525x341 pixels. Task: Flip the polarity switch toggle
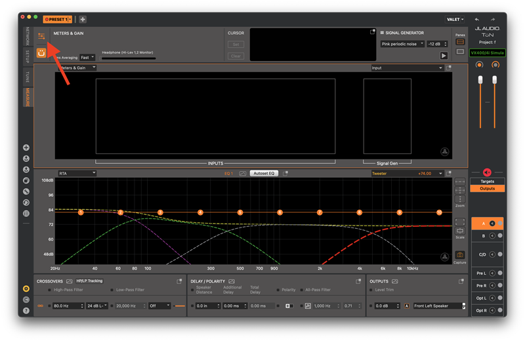(x=289, y=306)
